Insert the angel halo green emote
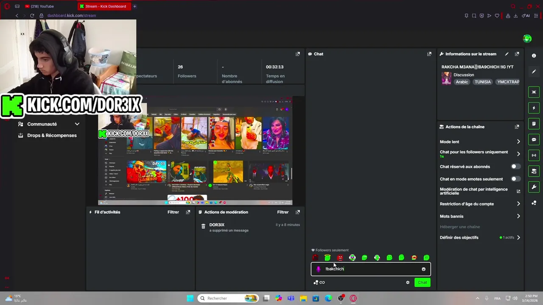 [x=327, y=258]
